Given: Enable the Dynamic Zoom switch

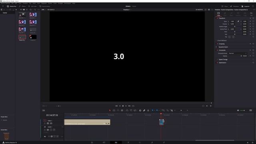Looking at the screenshot, I should pyautogui.click(x=216, y=47).
